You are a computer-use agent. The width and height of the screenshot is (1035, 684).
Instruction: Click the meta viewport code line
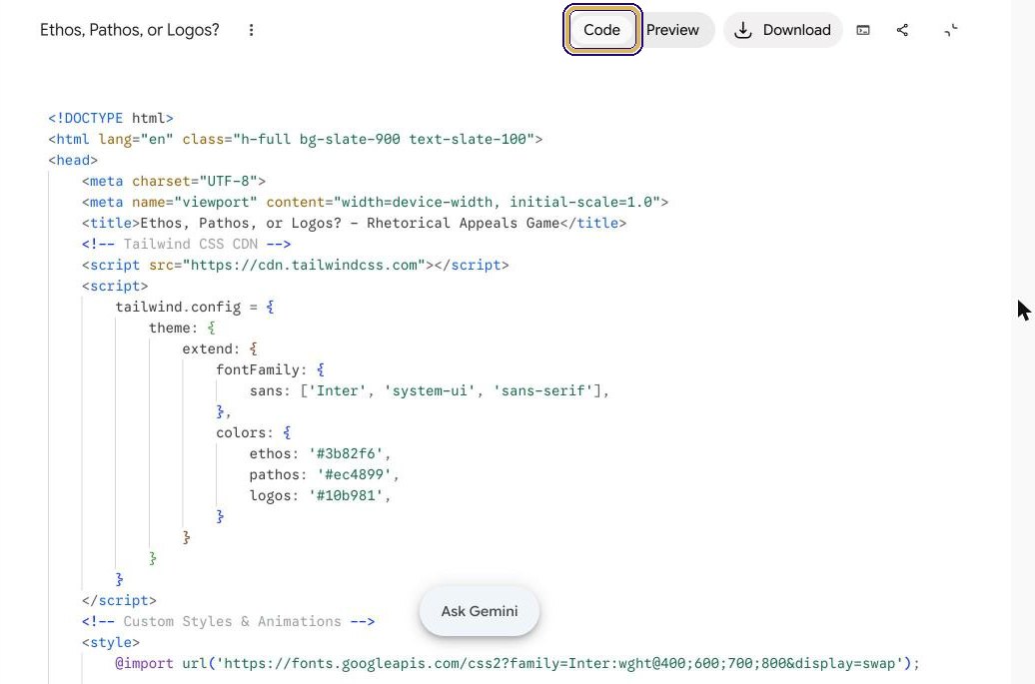pos(375,202)
